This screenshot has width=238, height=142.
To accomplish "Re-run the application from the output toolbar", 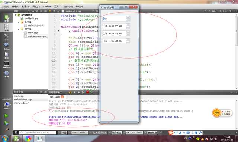I will (x=83, y=92).
